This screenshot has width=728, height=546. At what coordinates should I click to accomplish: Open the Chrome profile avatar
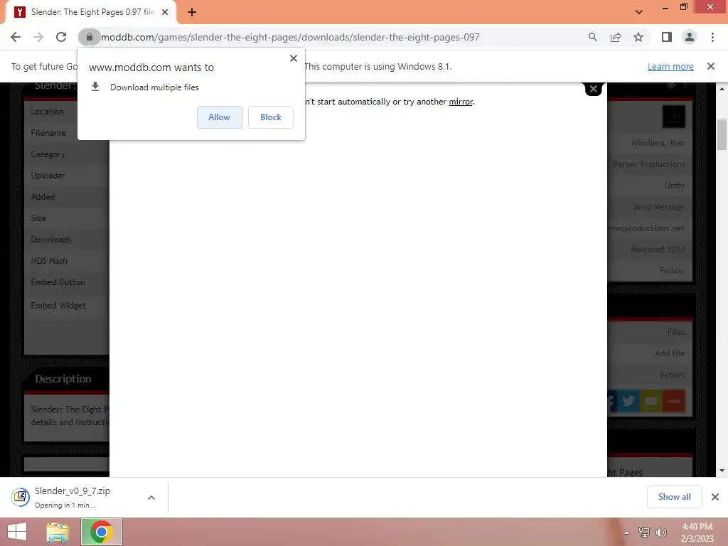(690, 37)
